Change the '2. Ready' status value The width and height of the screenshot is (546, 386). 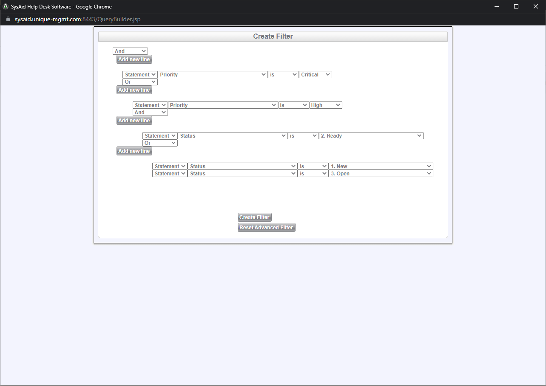[371, 136]
